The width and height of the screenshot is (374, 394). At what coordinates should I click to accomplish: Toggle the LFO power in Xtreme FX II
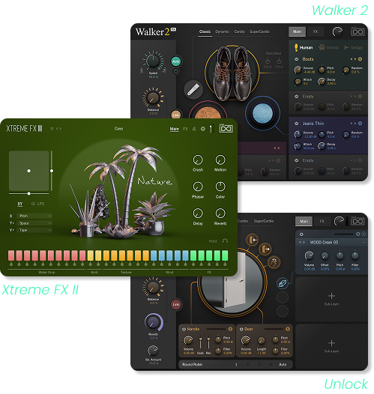33,204
